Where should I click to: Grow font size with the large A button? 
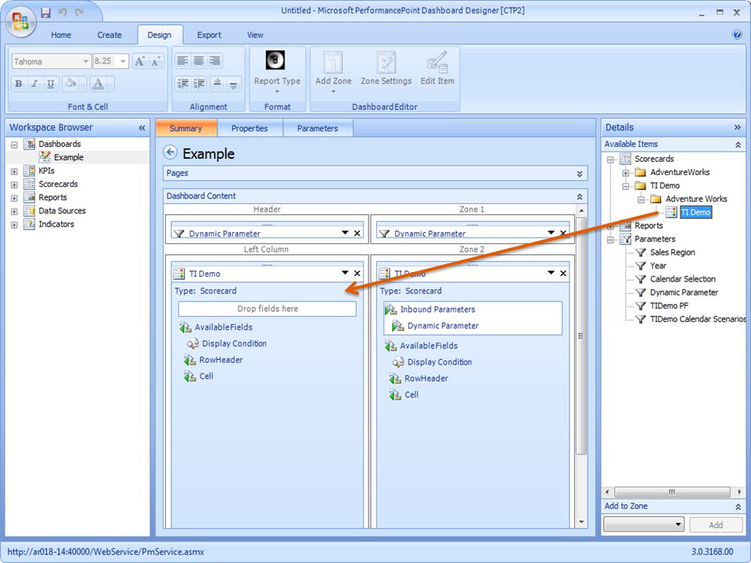tap(139, 61)
